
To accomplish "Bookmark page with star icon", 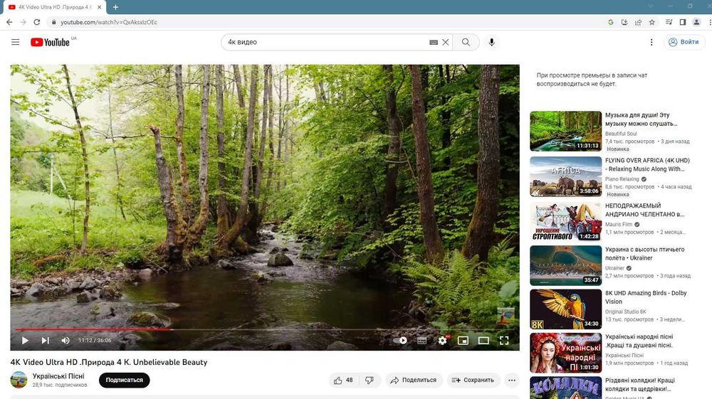I will click(652, 22).
